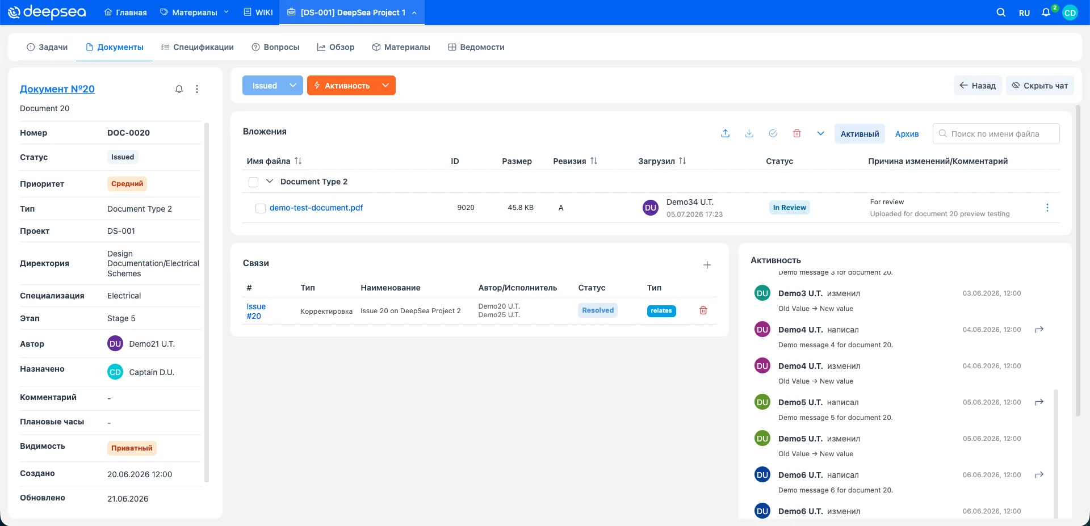Open the Спецификации tab
This screenshot has height=526, width=1090.
click(198, 47)
